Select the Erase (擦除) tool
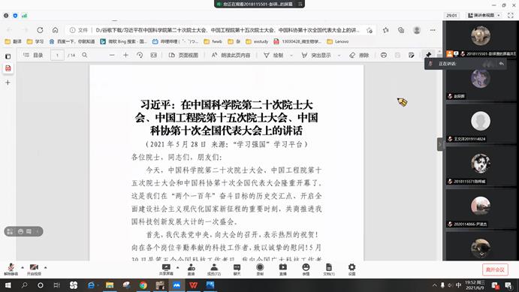519x292 pixels. pos(359,56)
